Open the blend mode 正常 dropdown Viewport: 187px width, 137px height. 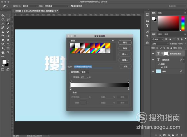160,44
